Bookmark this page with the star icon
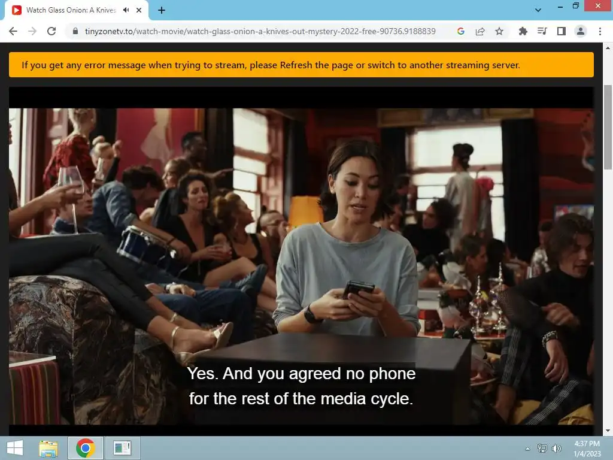The height and width of the screenshot is (460, 613). [x=499, y=31]
